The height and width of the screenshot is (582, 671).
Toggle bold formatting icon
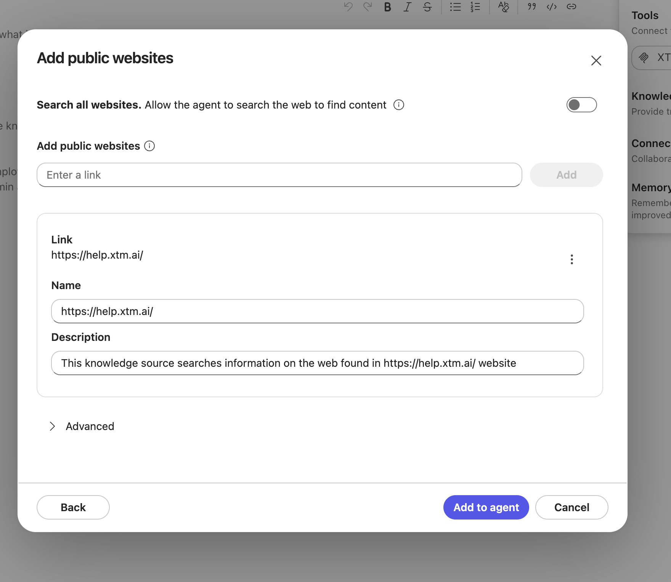(x=387, y=7)
